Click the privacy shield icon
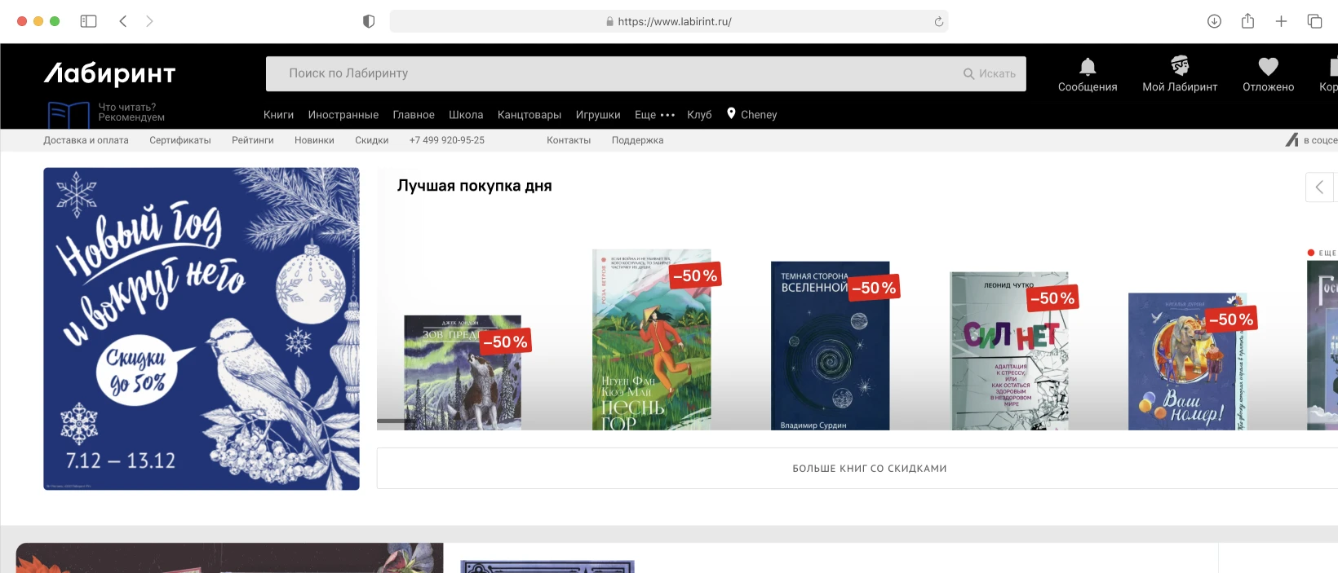 tap(369, 21)
